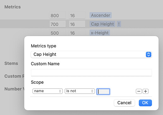This screenshot has width=163, height=115.
Task: Click the overshoot field 16 in Cap Height row
Action: tap(77, 24)
